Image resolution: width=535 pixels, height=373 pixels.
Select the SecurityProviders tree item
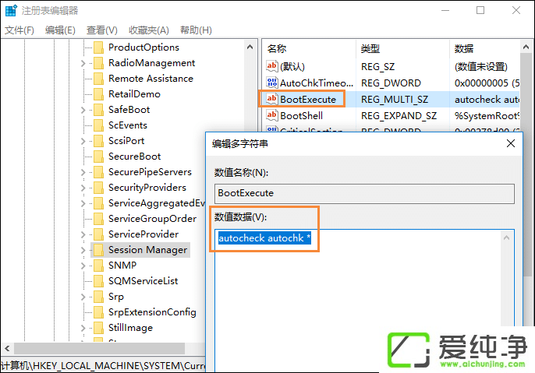[x=147, y=188]
